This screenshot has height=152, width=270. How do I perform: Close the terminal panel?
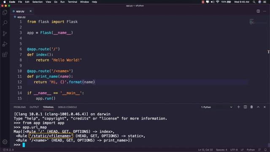click(x=265, y=107)
